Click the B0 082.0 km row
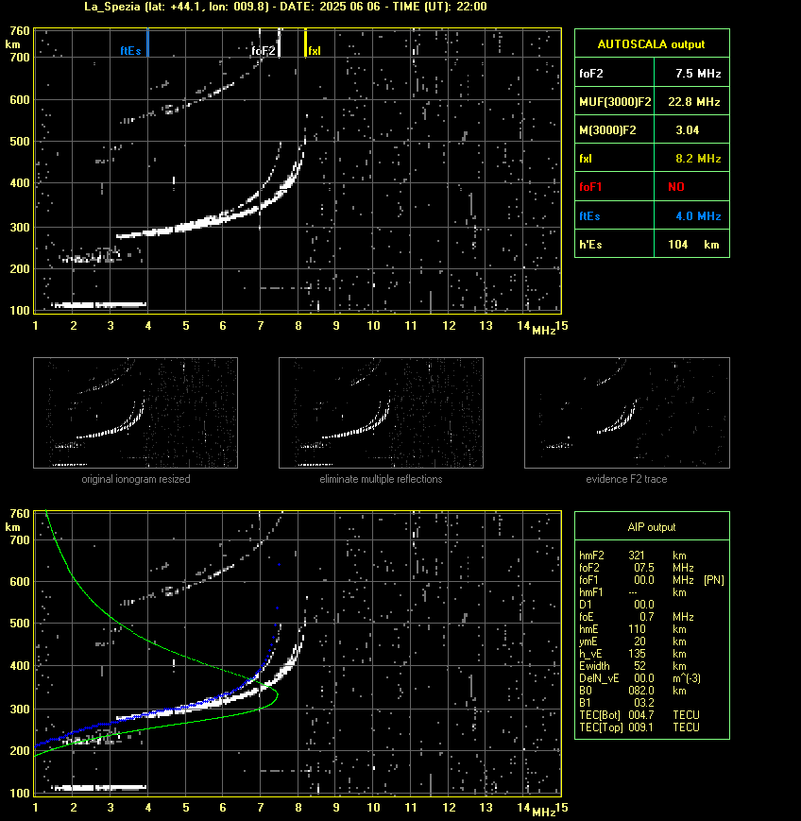Image resolution: width=801 pixels, height=821 pixels. coord(633,690)
